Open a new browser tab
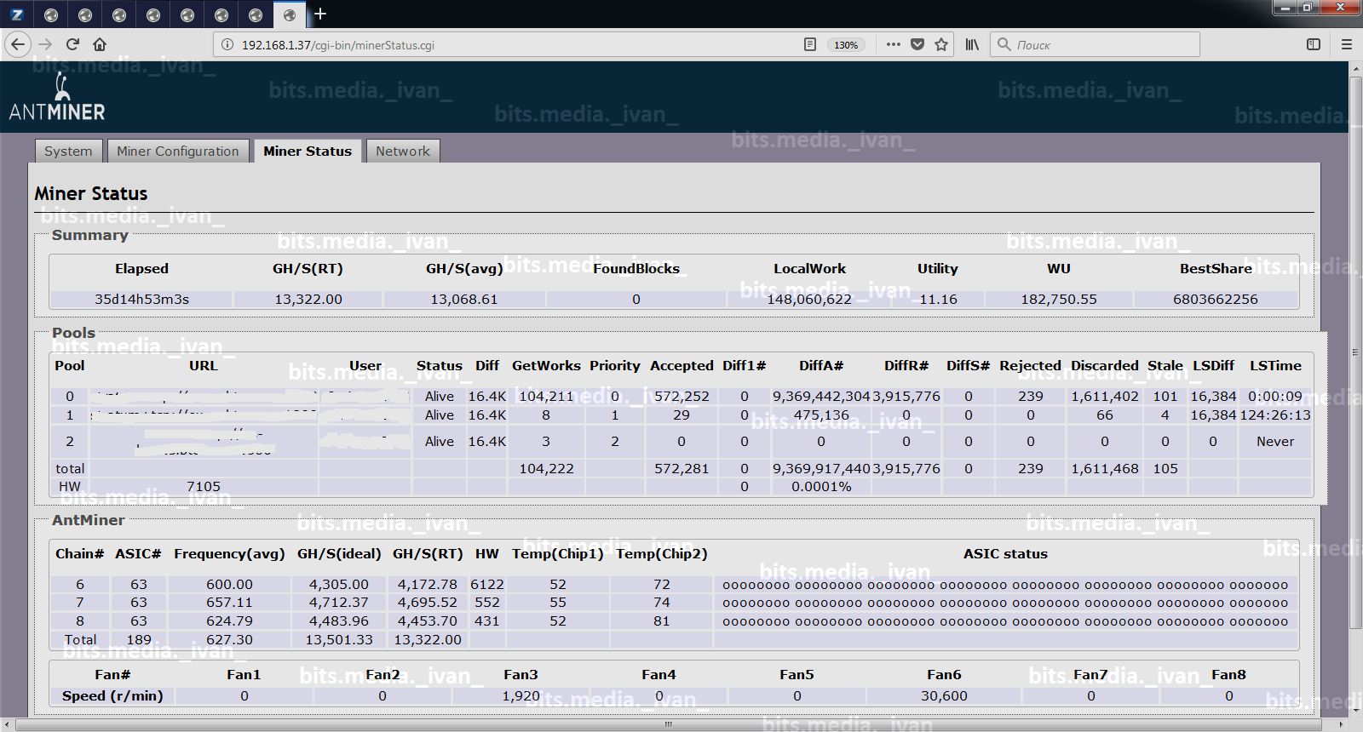This screenshot has width=1363, height=732. 320,14
